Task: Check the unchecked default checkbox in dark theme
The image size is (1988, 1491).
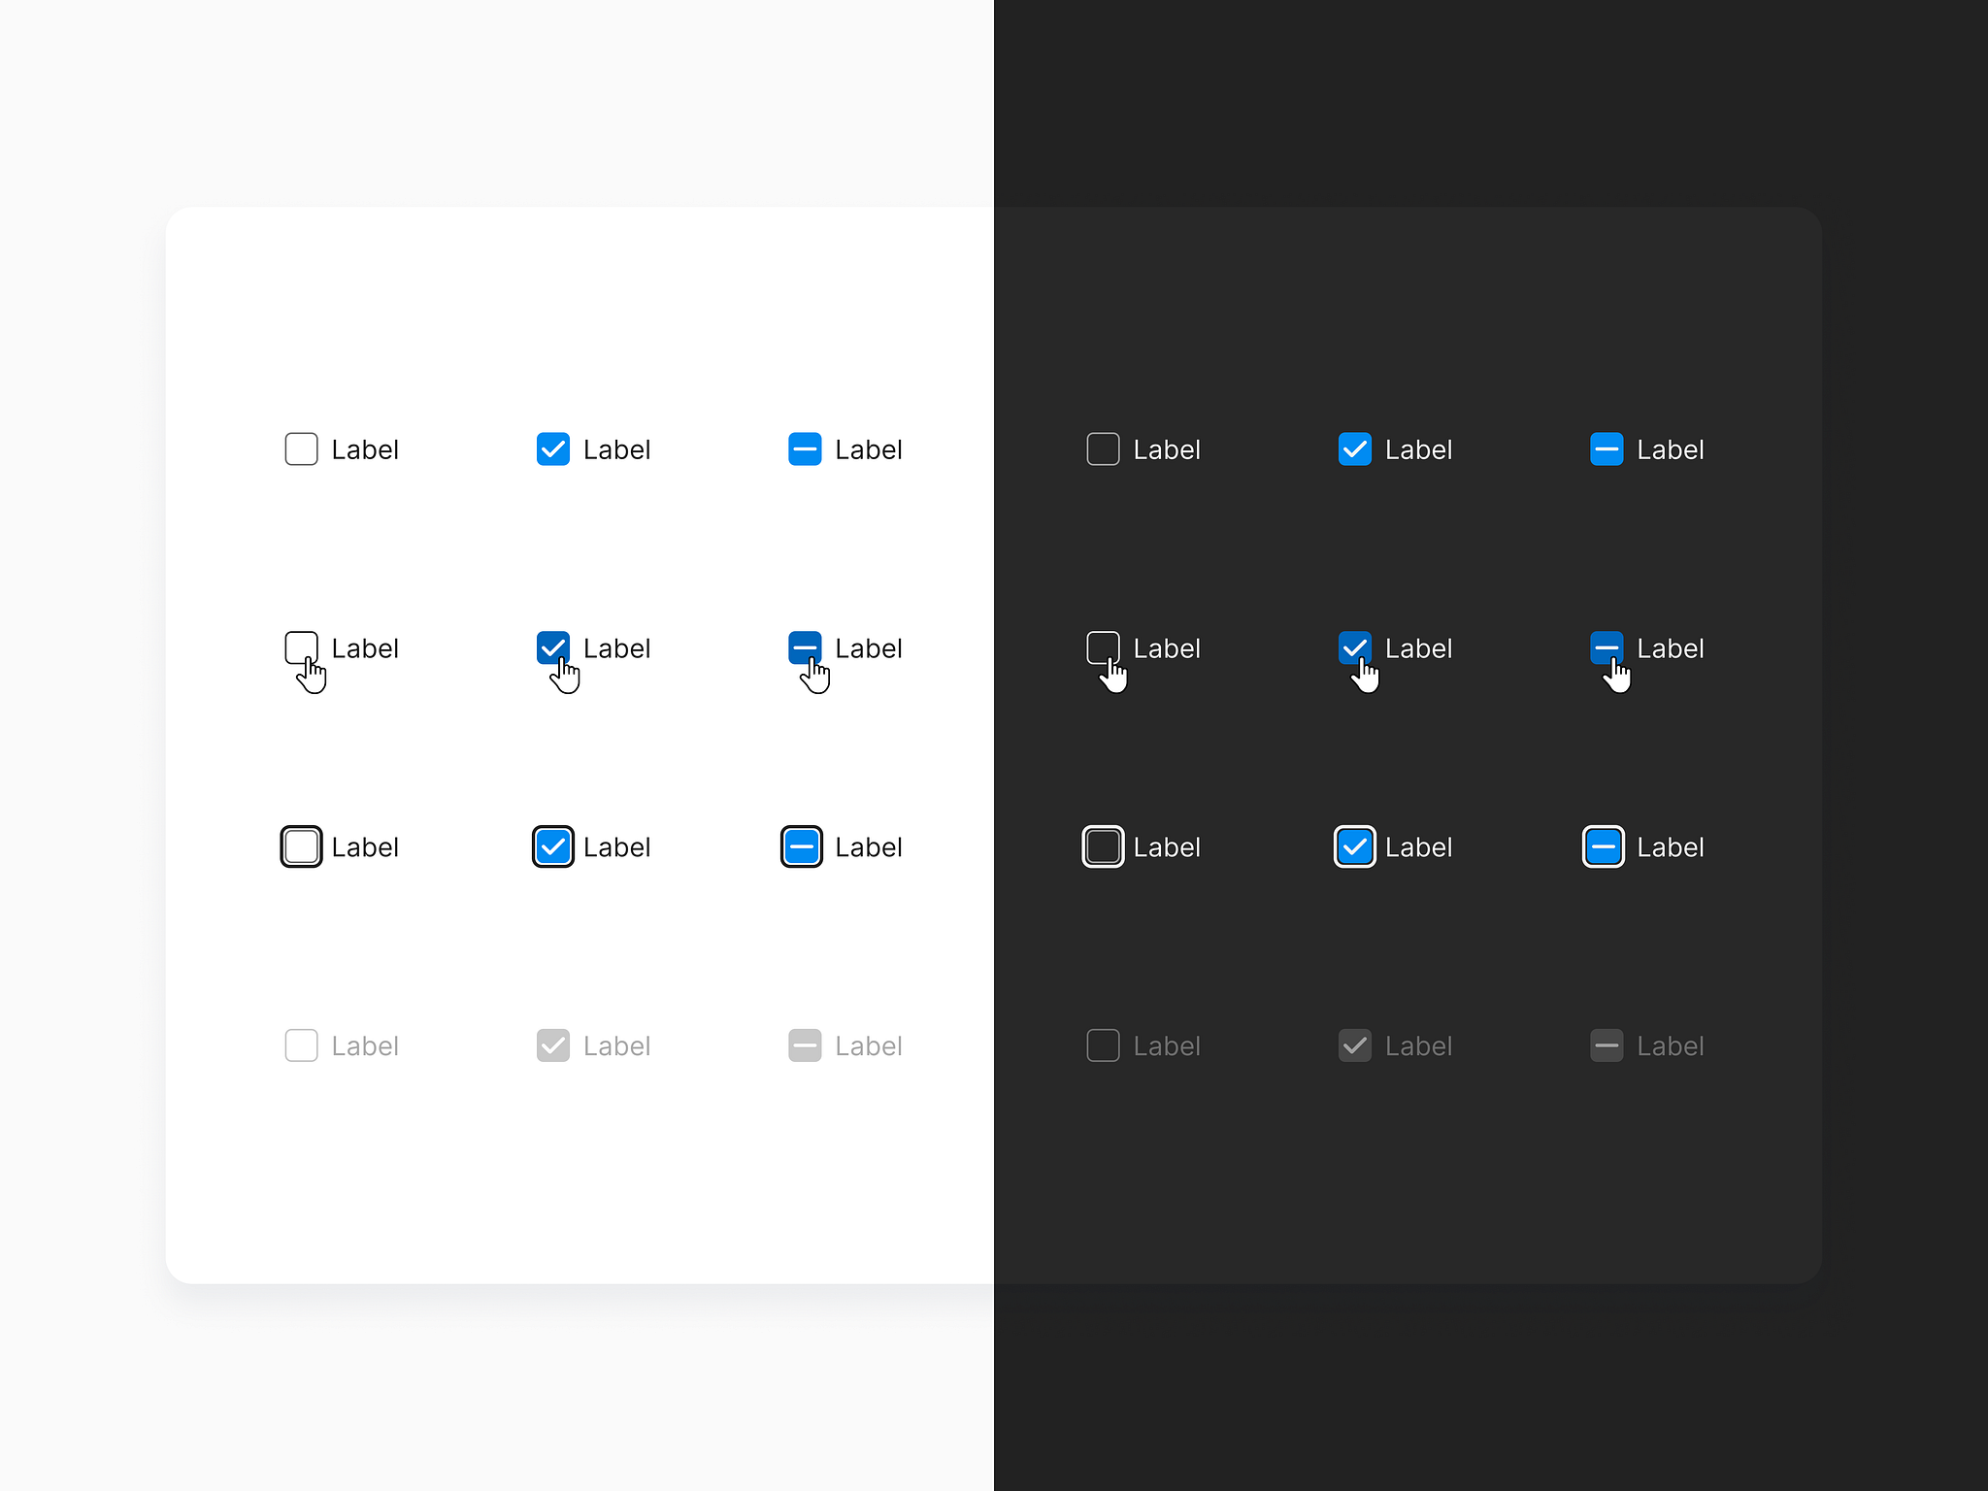Action: (1103, 449)
